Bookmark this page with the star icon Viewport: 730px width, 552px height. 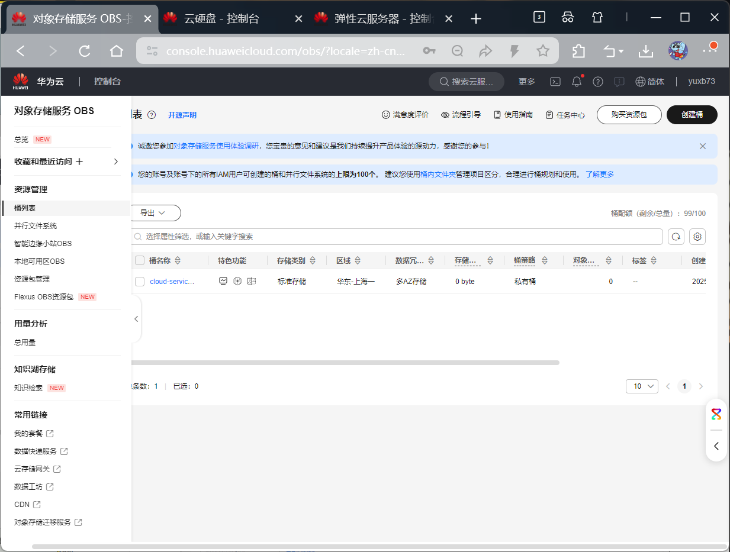543,51
